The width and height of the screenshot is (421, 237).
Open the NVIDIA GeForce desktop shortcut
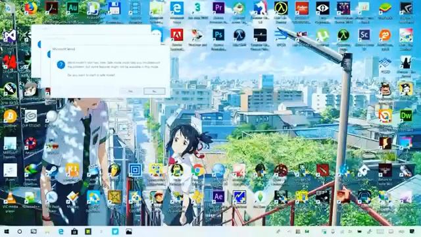point(406,8)
